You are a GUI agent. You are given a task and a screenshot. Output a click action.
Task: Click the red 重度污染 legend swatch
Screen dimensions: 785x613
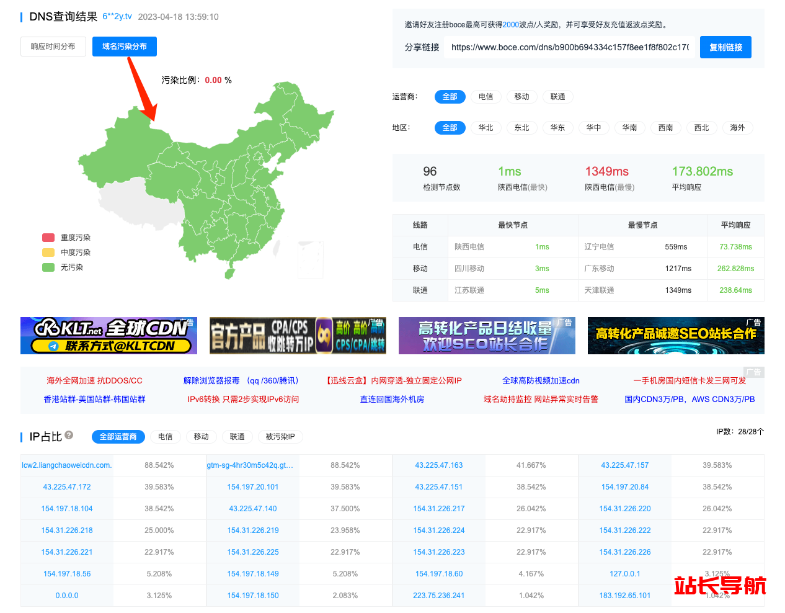coord(48,238)
